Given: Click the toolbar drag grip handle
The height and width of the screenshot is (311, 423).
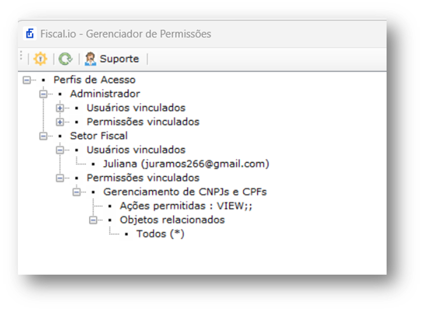Looking at the screenshot, I should (21, 56).
